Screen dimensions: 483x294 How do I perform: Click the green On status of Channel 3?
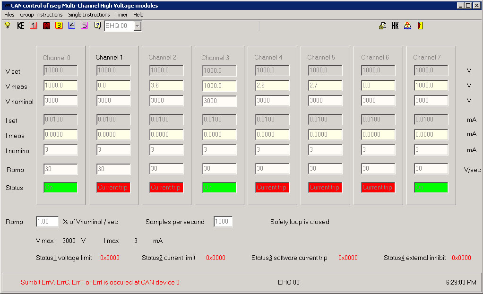pyautogui.click(x=219, y=187)
